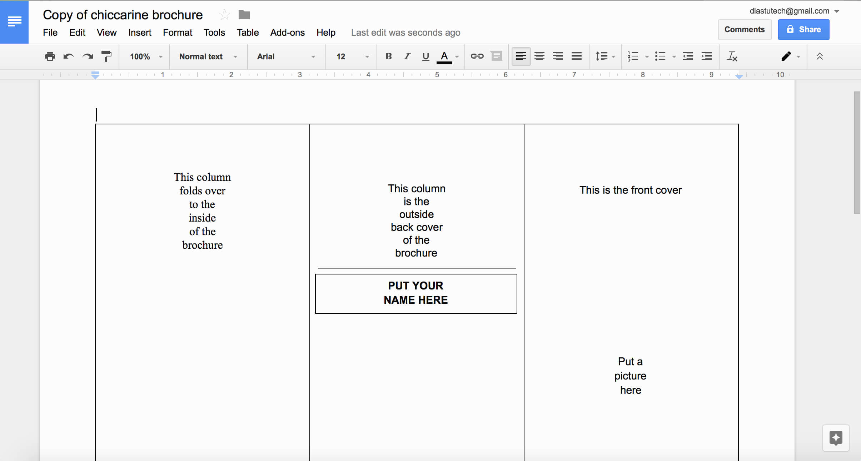Open the Add-ons menu

287,33
